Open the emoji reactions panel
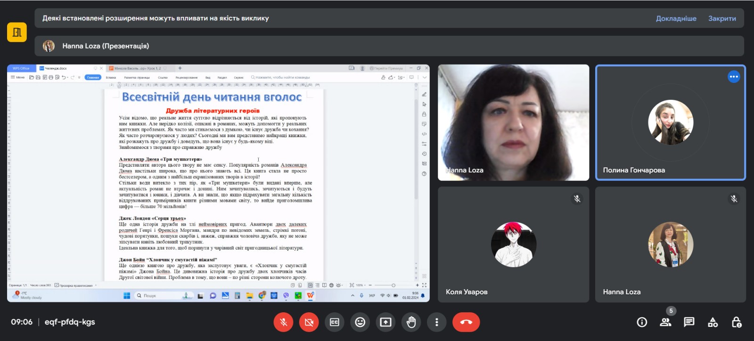Image resolution: width=754 pixels, height=341 pixels. [x=360, y=322]
